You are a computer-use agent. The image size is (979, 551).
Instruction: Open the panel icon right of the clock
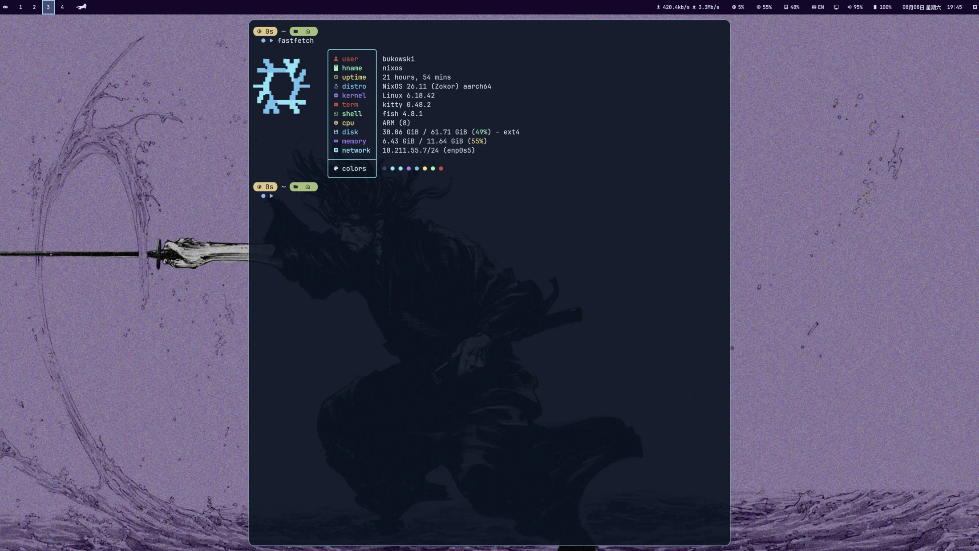[975, 7]
